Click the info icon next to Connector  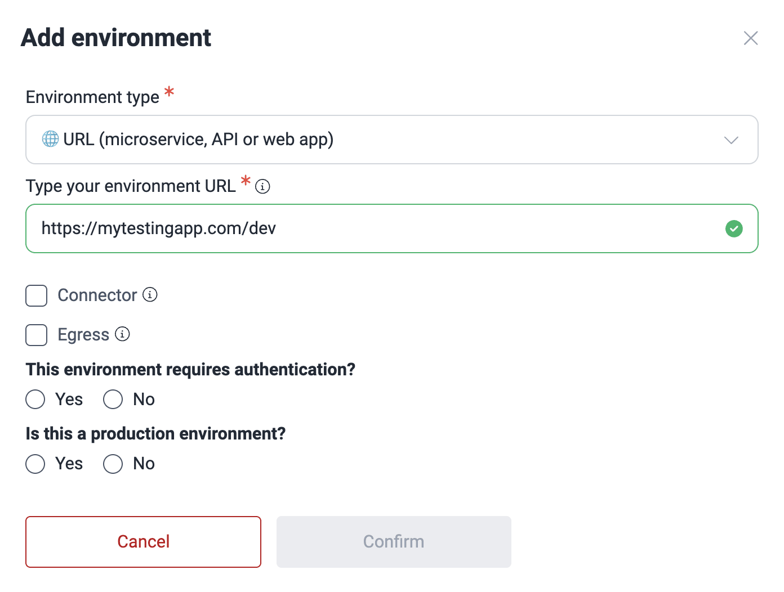click(150, 294)
